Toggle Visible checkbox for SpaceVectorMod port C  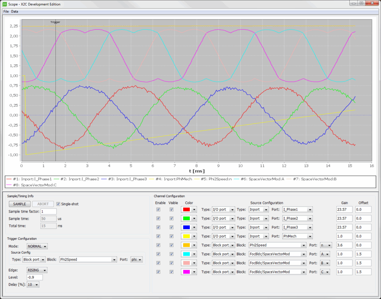[x=172, y=272]
